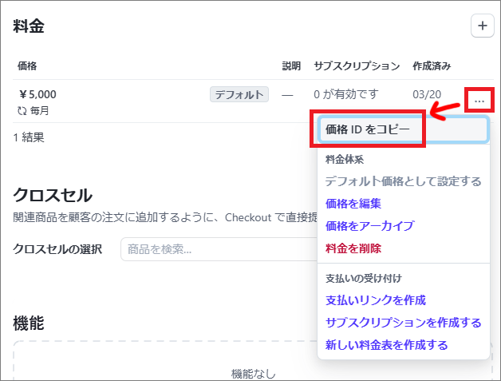The image size is (501, 381).
Task: Click the 機能なし empty state text
Action: click(x=253, y=374)
